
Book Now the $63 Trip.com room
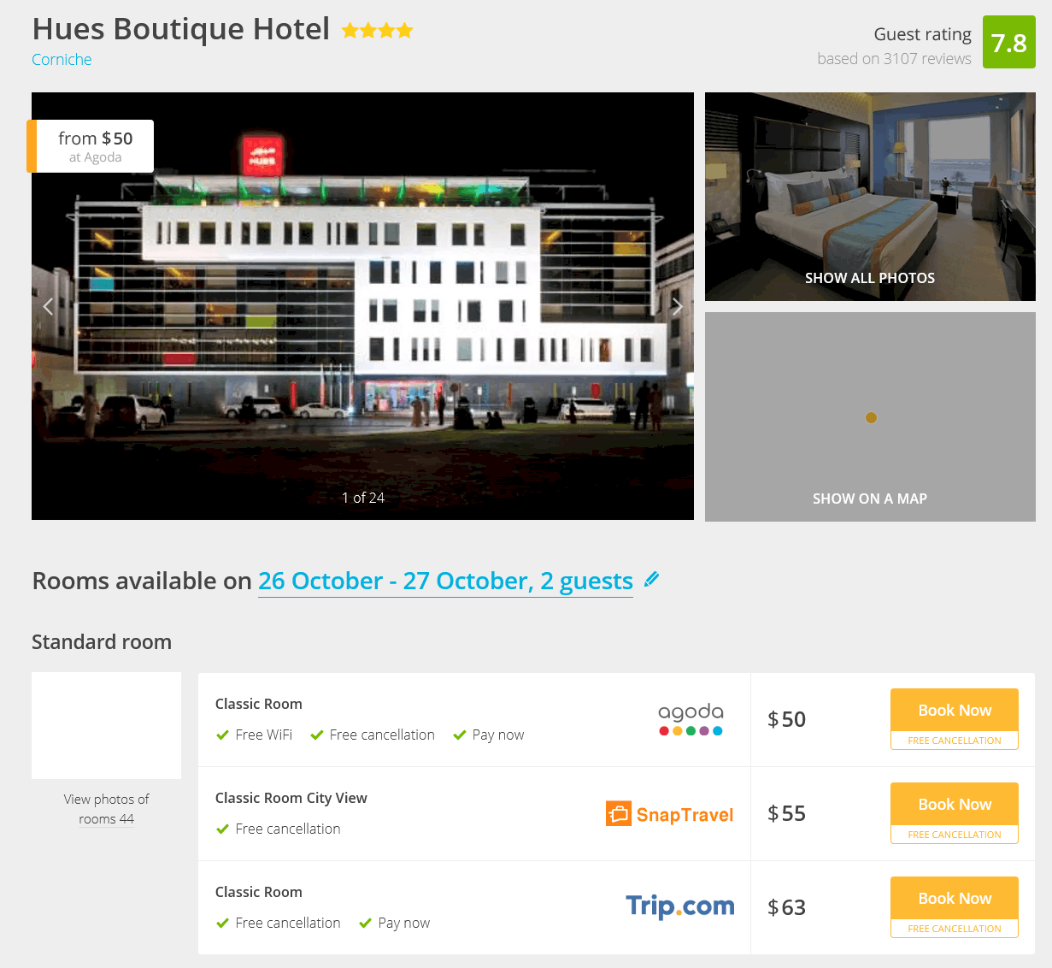pos(955,899)
